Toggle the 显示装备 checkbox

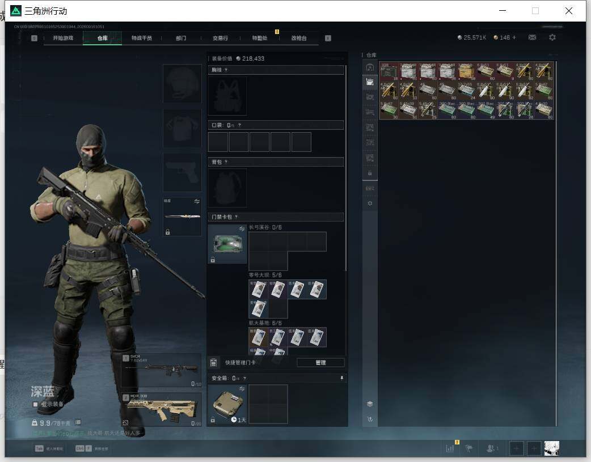click(x=35, y=404)
